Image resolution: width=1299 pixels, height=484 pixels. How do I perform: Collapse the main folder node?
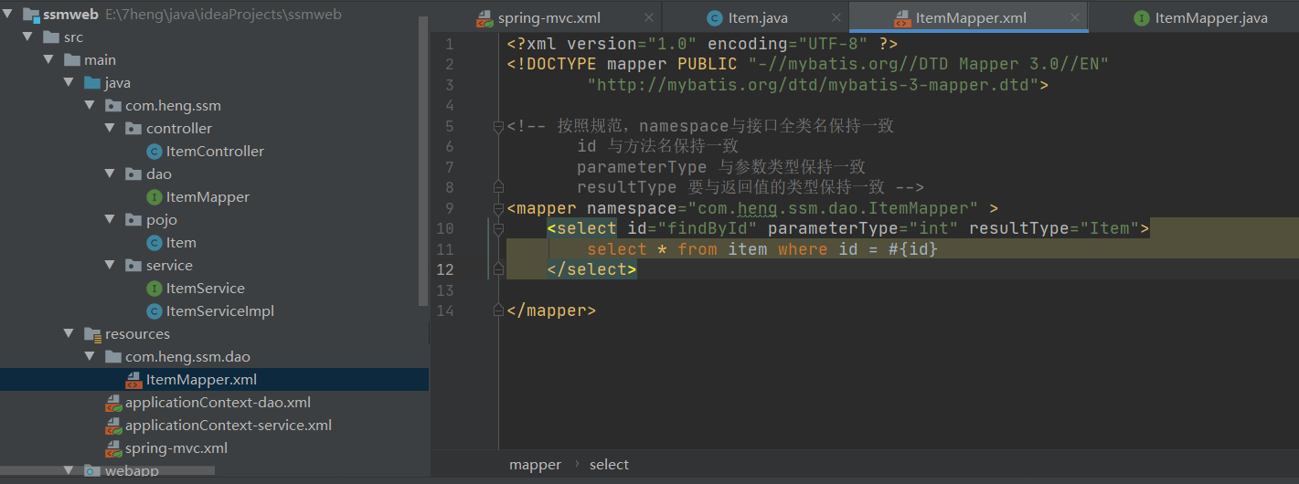pos(49,60)
